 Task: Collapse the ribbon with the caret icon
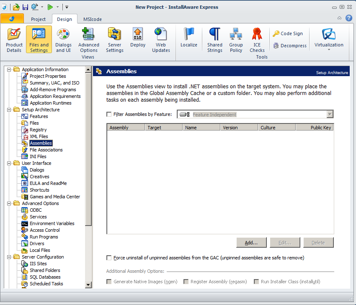339,18
